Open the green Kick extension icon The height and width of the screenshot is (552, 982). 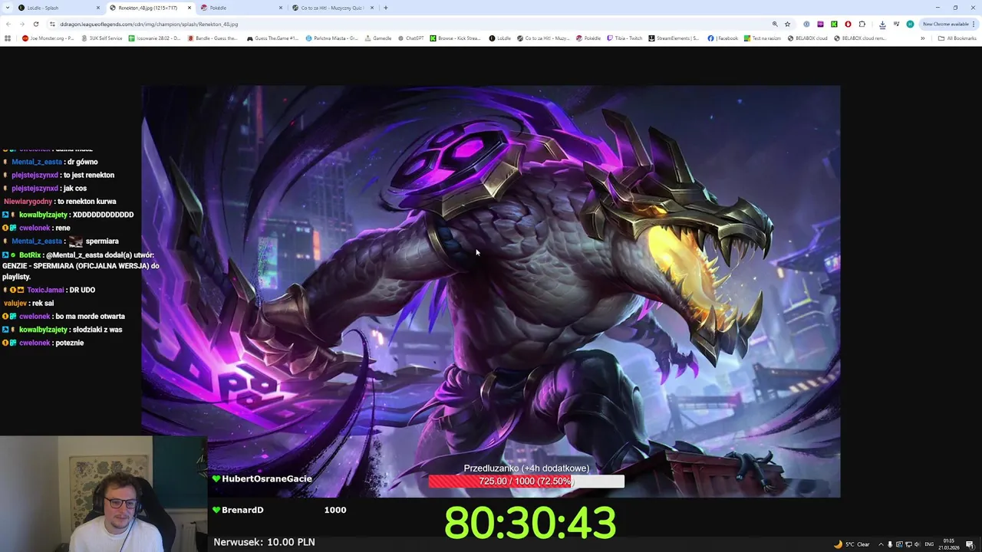[x=834, y=24]
